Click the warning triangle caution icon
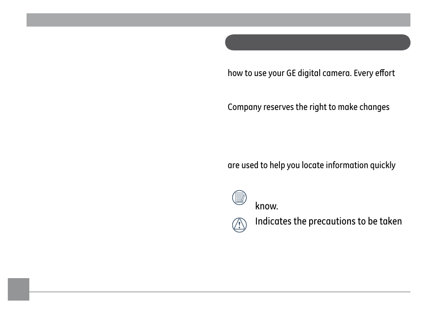Image resolution: width=437 pixels, height=318 pixels. click(239, 225)
